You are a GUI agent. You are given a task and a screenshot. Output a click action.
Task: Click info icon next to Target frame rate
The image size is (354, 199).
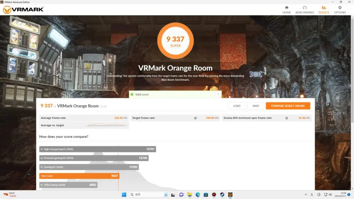pyautogui.click(x=195, y=118)
